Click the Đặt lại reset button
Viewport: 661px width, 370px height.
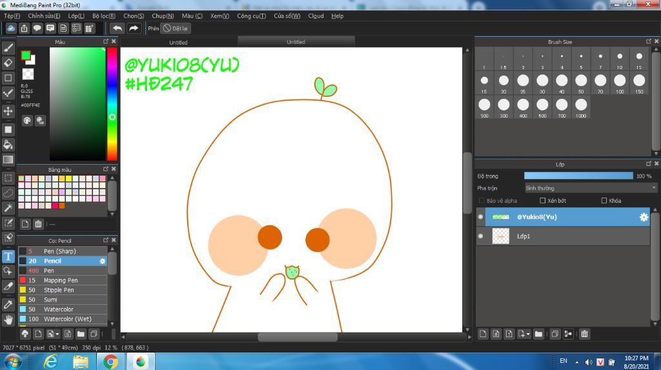(x=176, y=28)
